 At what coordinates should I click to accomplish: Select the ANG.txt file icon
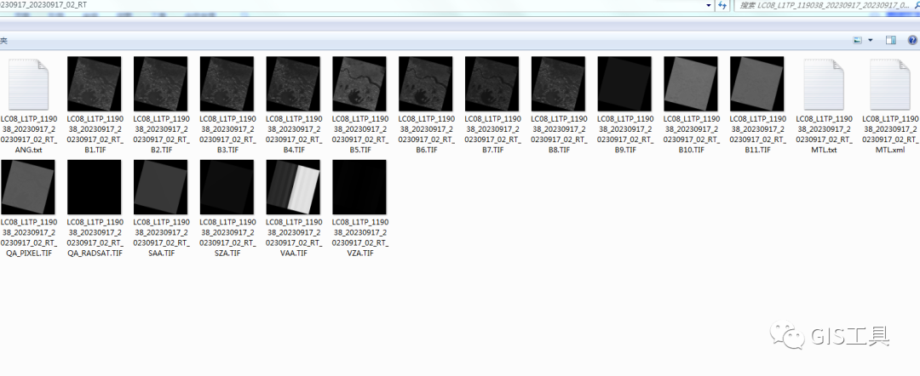click(29, 84)
